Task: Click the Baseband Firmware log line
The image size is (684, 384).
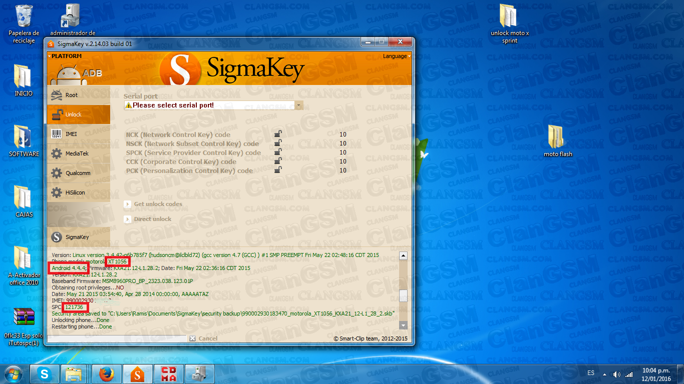Action: pyautogui.click(x=122, y=281)
